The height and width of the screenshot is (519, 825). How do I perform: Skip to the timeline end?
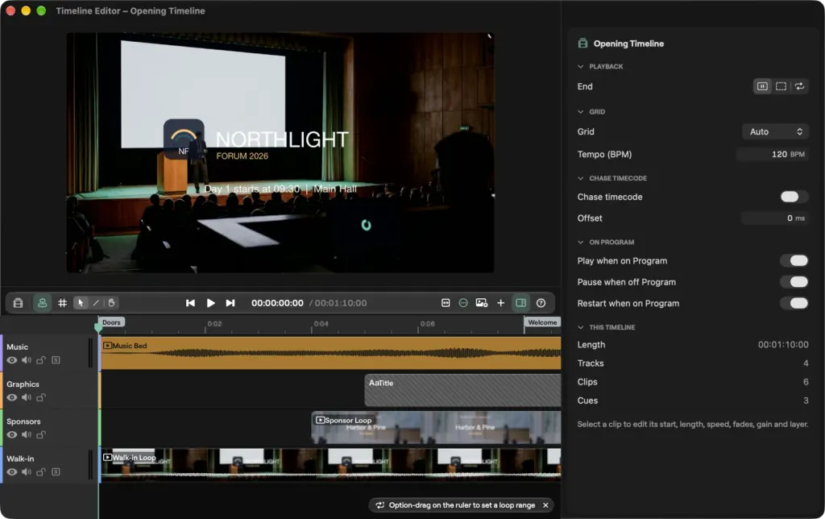[230, 303]
